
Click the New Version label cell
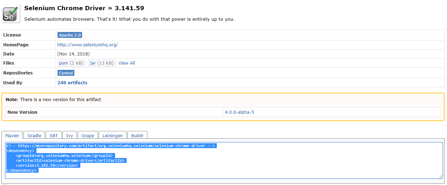click(114, 112)
